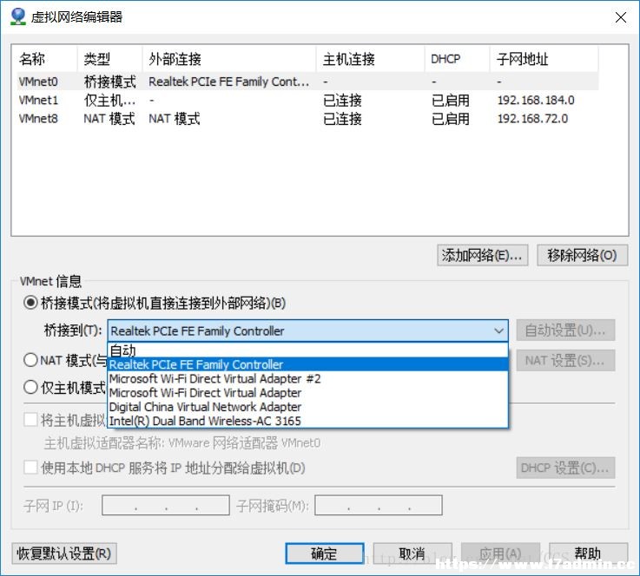The width and height of the screenshot is (640, 576).
Task: Click the 移除网络(O) button
Action: click(x=582, y=255)
